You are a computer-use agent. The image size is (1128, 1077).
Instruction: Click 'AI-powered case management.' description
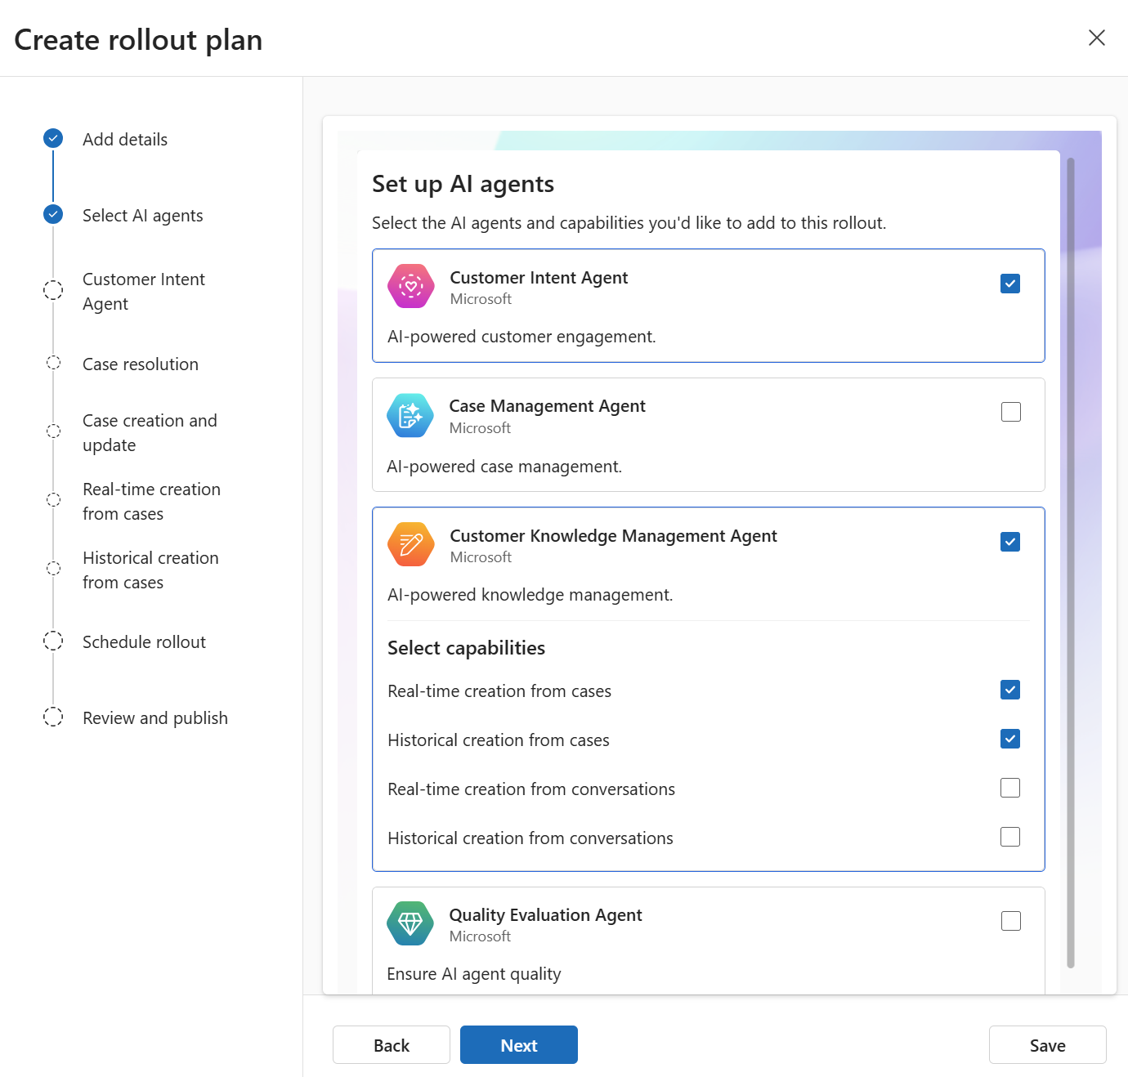coord(504,467)
